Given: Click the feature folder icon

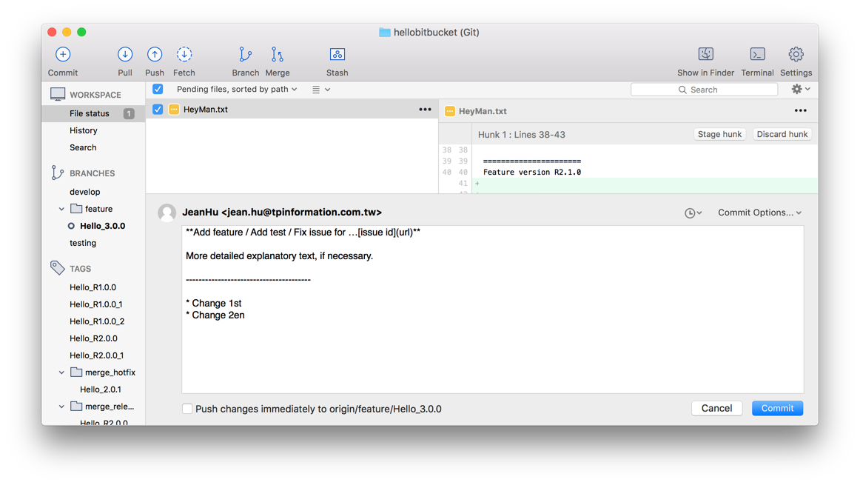Looking at the screenshot, I should pyautogui.click(x=76, y=209).
